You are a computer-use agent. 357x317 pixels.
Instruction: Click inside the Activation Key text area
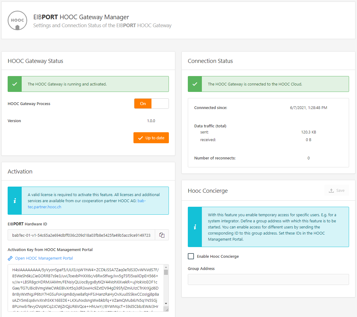coord(86,287)
